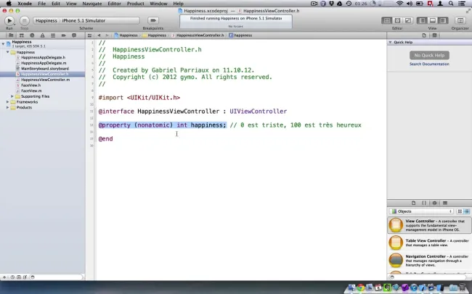Screen dimensions: 472x294
Task: Collapse the Happiness project root
Action: pyautogui.click(x=4, y=44)
